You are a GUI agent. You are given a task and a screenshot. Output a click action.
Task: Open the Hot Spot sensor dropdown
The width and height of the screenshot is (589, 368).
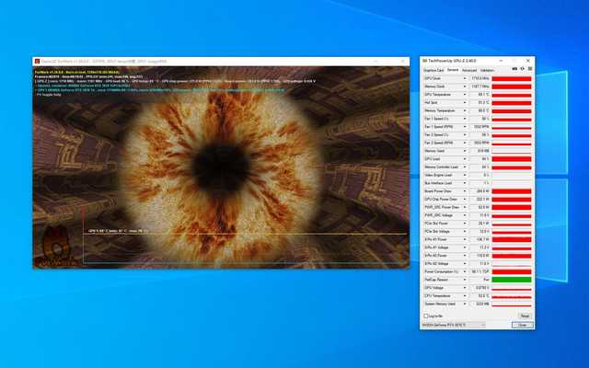click(x=465, y=103)
